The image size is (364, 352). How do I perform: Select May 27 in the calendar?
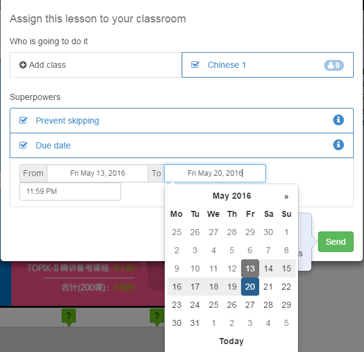coord(250,305)
